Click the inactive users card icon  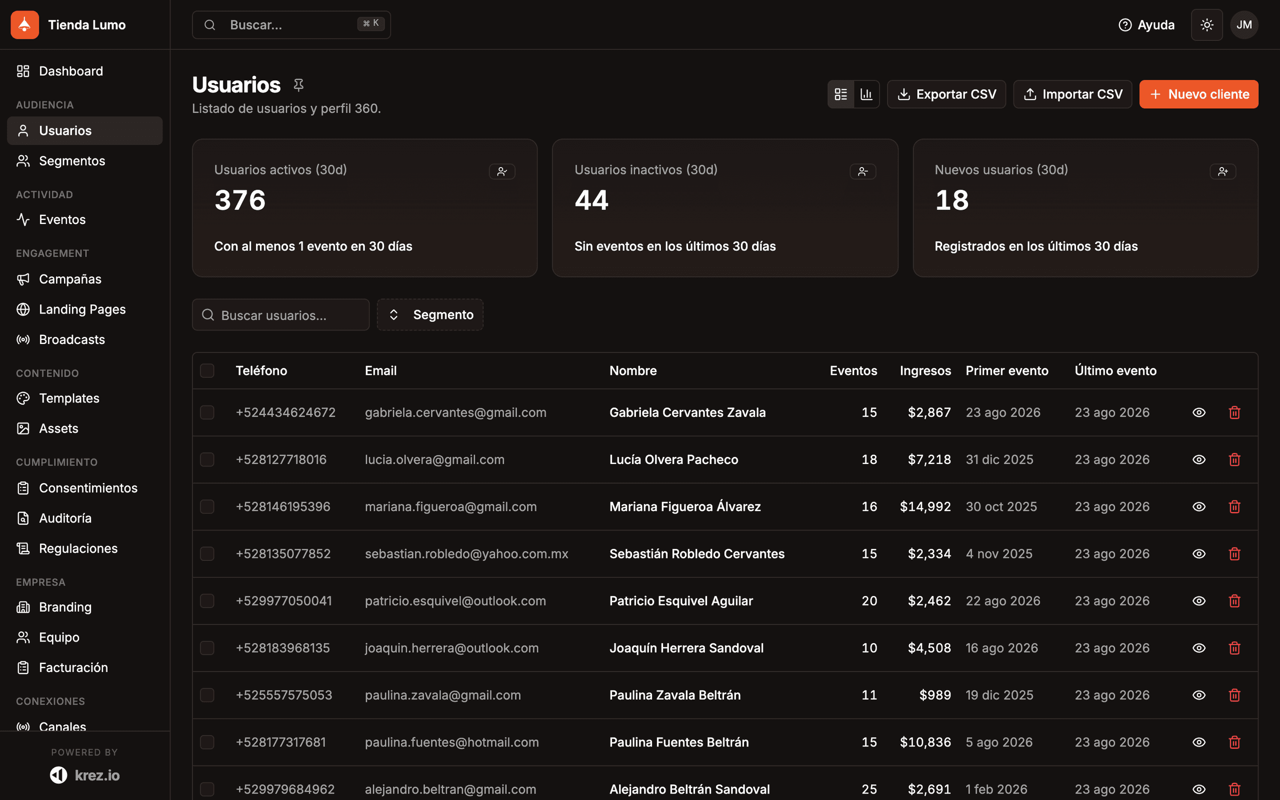tap(862, 171)
